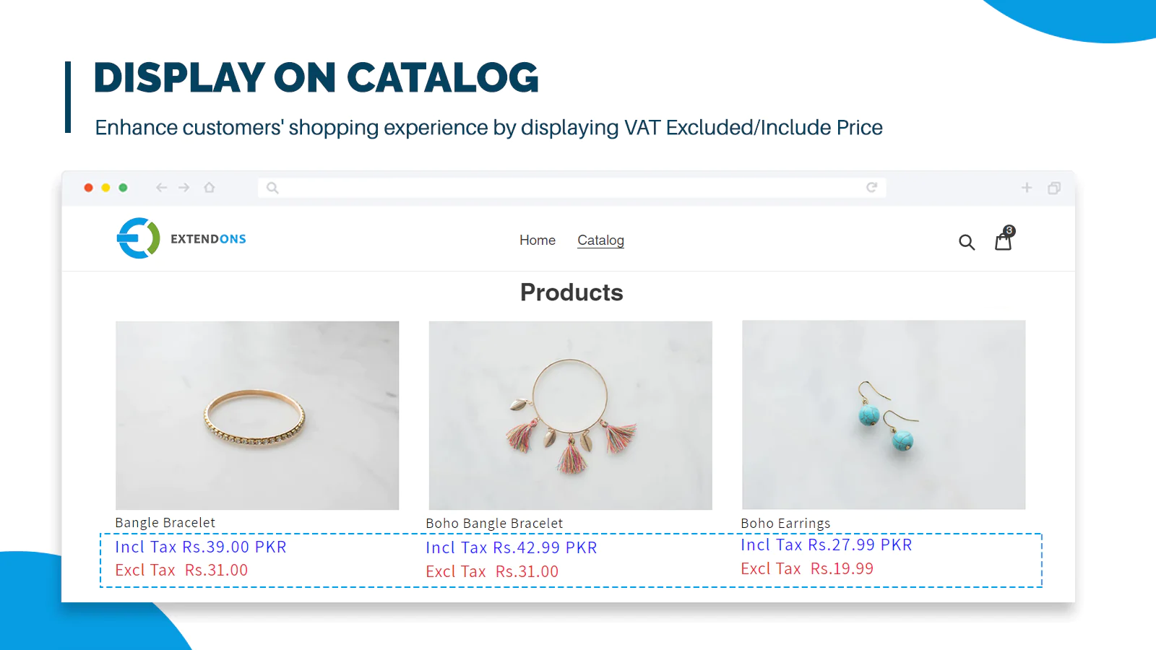Click the reload page icon
Viewport: 1156px width, 650px height.
coord(872,188)
